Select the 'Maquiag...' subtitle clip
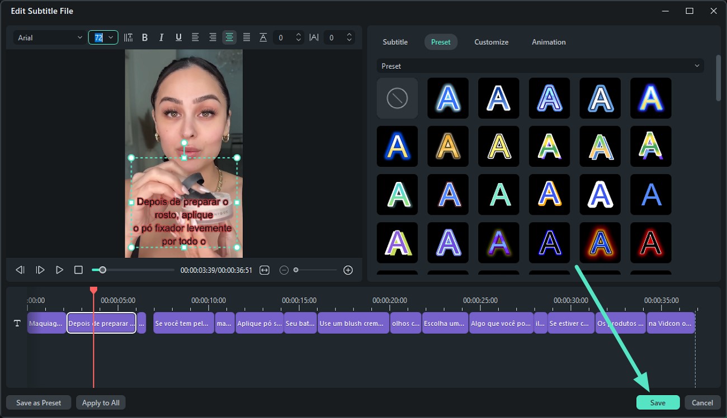This screenshot has height=418, width=727. [x=46, y=323]
